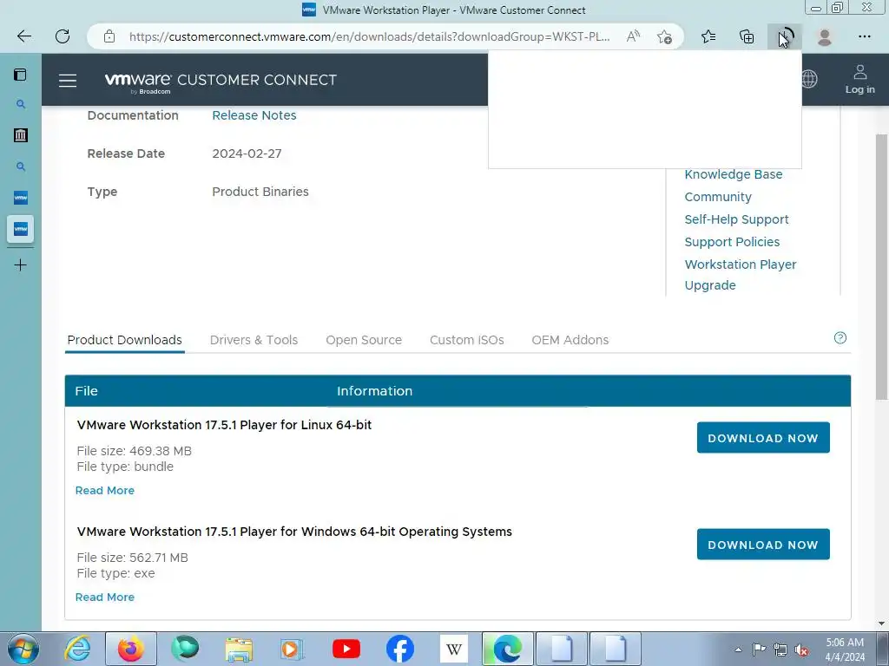Open the Favorites list icon
889x666 pixels.
(x=708, y=36)
